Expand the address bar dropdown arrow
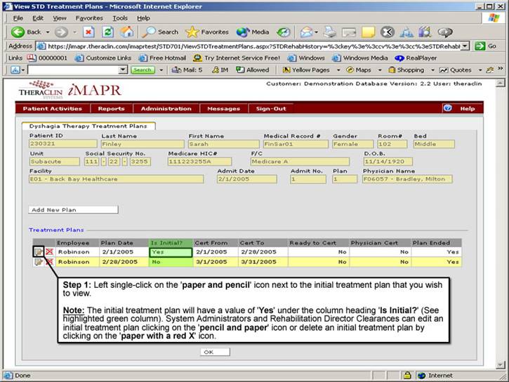 pos(464,46)
